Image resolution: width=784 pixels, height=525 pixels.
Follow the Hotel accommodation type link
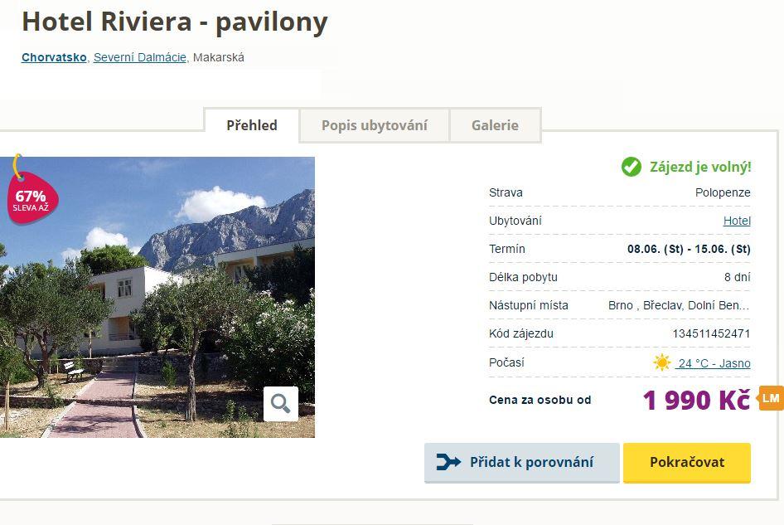pyautogui.click(x=737, y=221)
